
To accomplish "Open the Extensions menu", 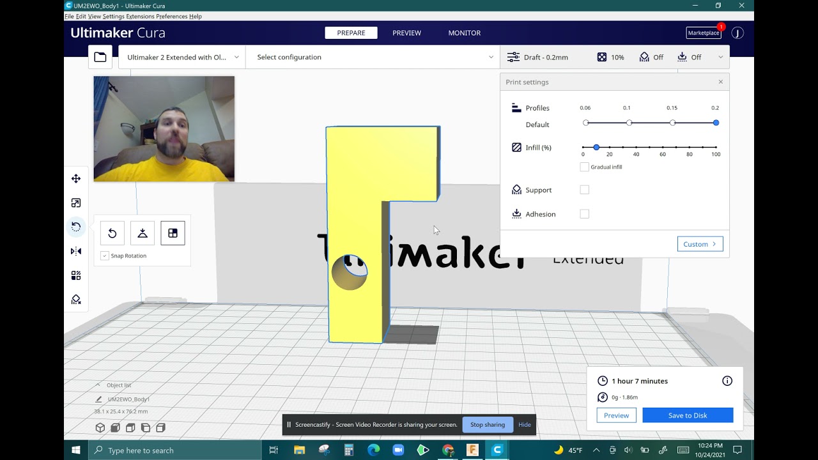I will pos(140,16).
